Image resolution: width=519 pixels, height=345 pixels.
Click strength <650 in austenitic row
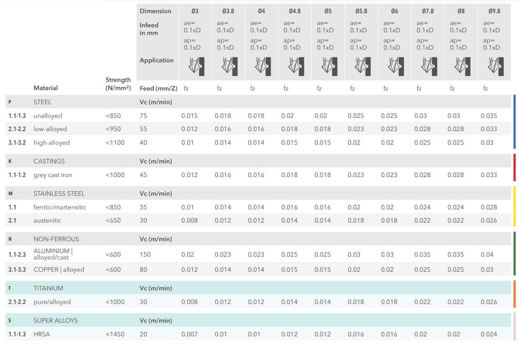[113, 220]
